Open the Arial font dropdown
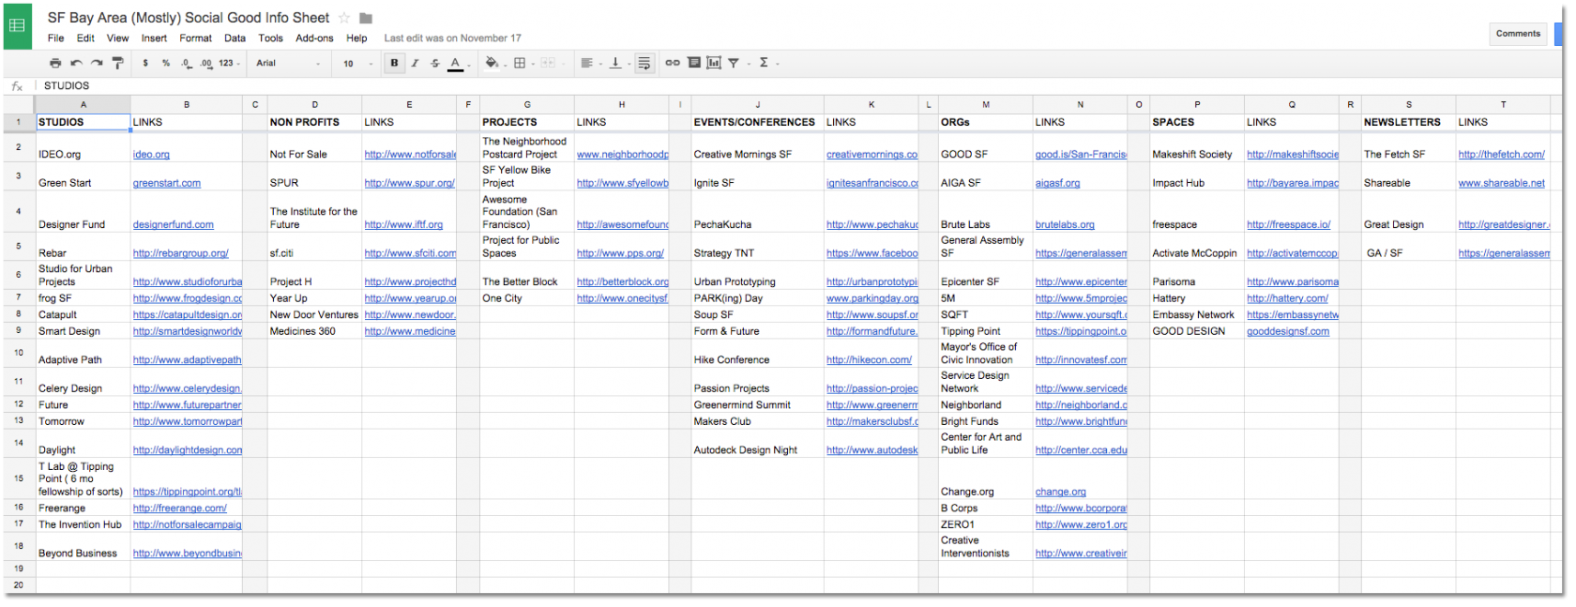The height and width of the screenshot is (607, 1576). pyautogui.click(x=288, y=63)
